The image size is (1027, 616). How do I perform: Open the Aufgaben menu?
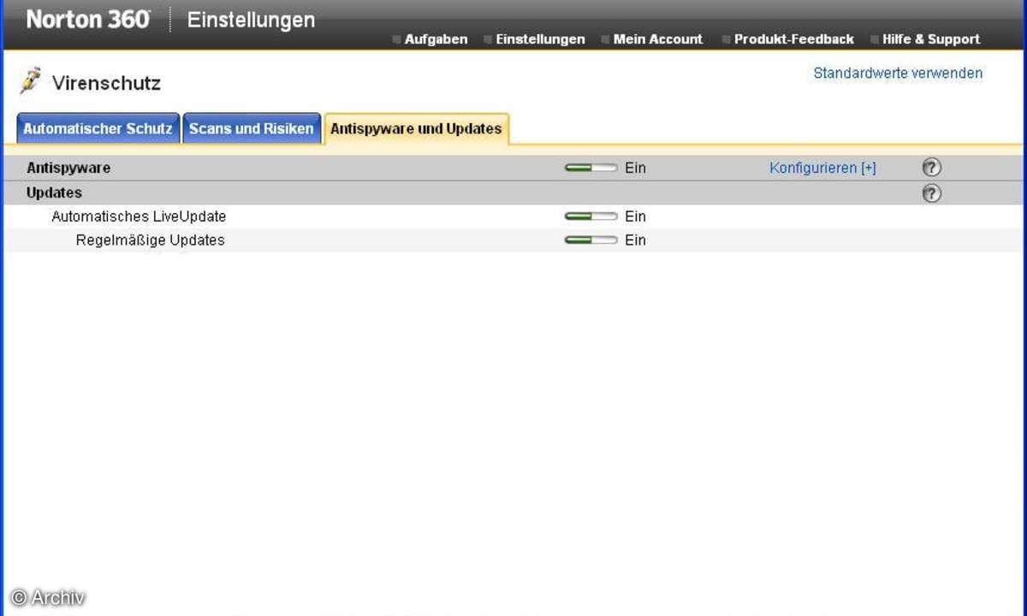(436, 39)
